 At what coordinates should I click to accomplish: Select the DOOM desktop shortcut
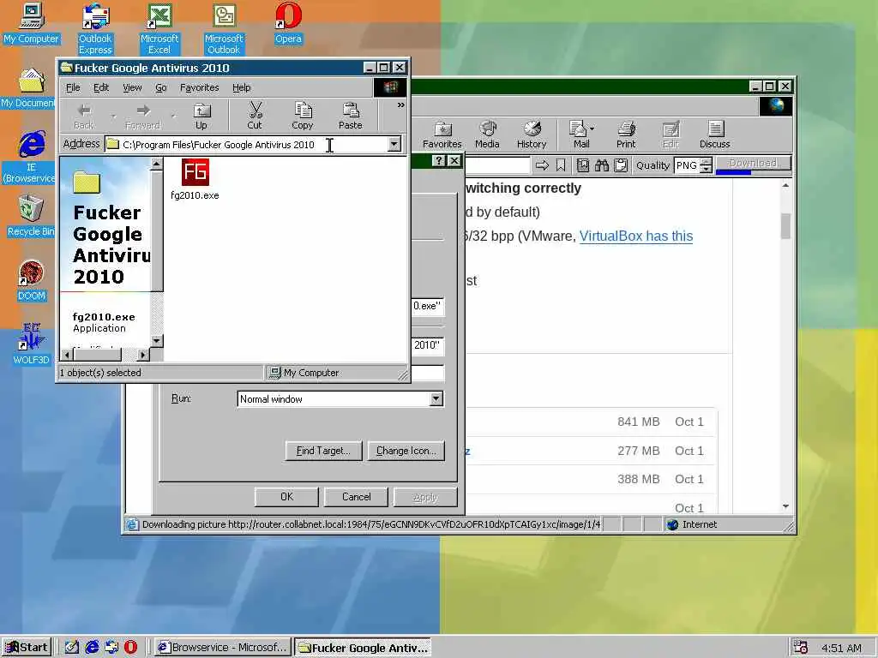(31, 281)
